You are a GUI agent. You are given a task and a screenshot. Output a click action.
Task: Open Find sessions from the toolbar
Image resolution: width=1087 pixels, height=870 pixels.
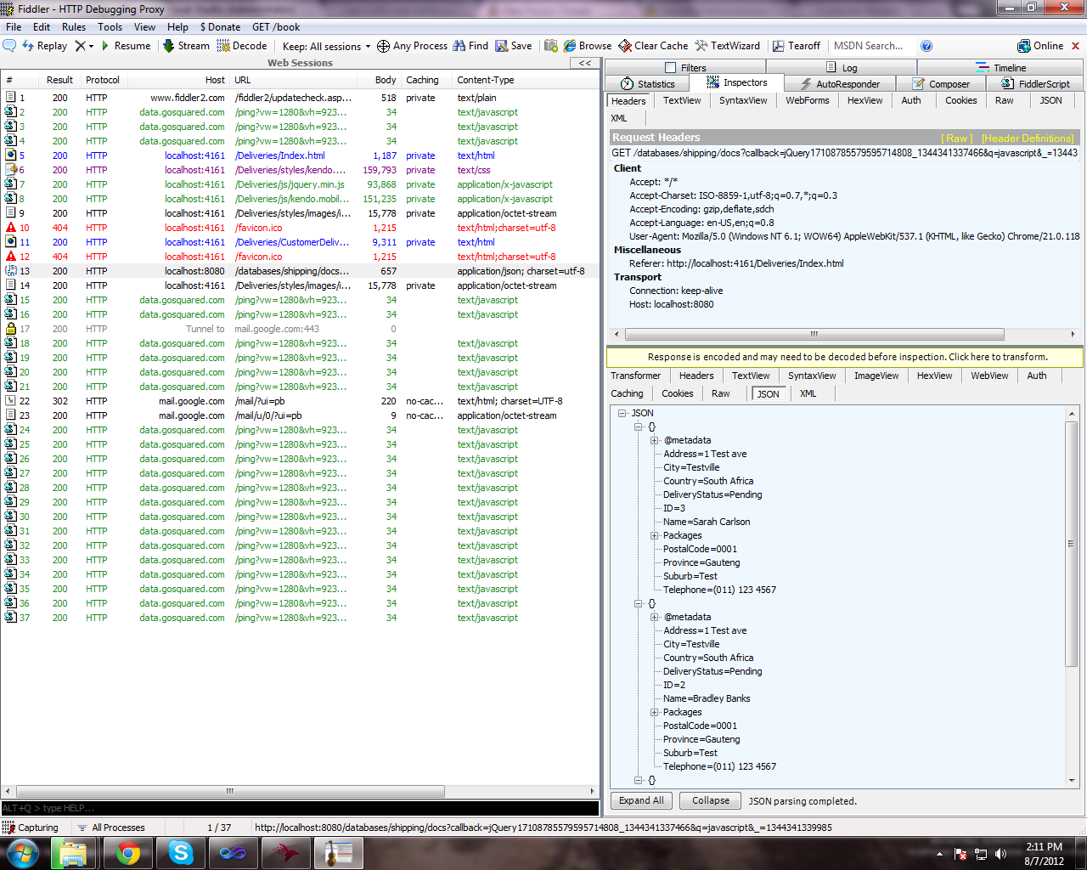470,46
